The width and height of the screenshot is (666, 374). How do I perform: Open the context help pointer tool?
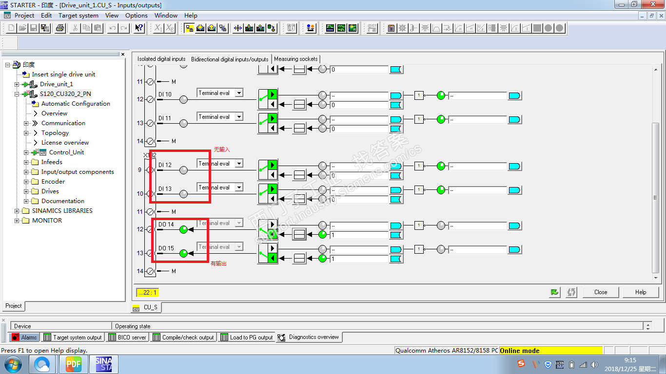tap(139, 28)
